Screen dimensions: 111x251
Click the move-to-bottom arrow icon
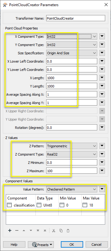(45, 230)
